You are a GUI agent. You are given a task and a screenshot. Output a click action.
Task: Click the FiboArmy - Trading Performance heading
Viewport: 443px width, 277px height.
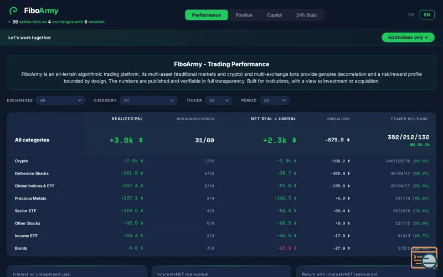[x=221, y=64]
